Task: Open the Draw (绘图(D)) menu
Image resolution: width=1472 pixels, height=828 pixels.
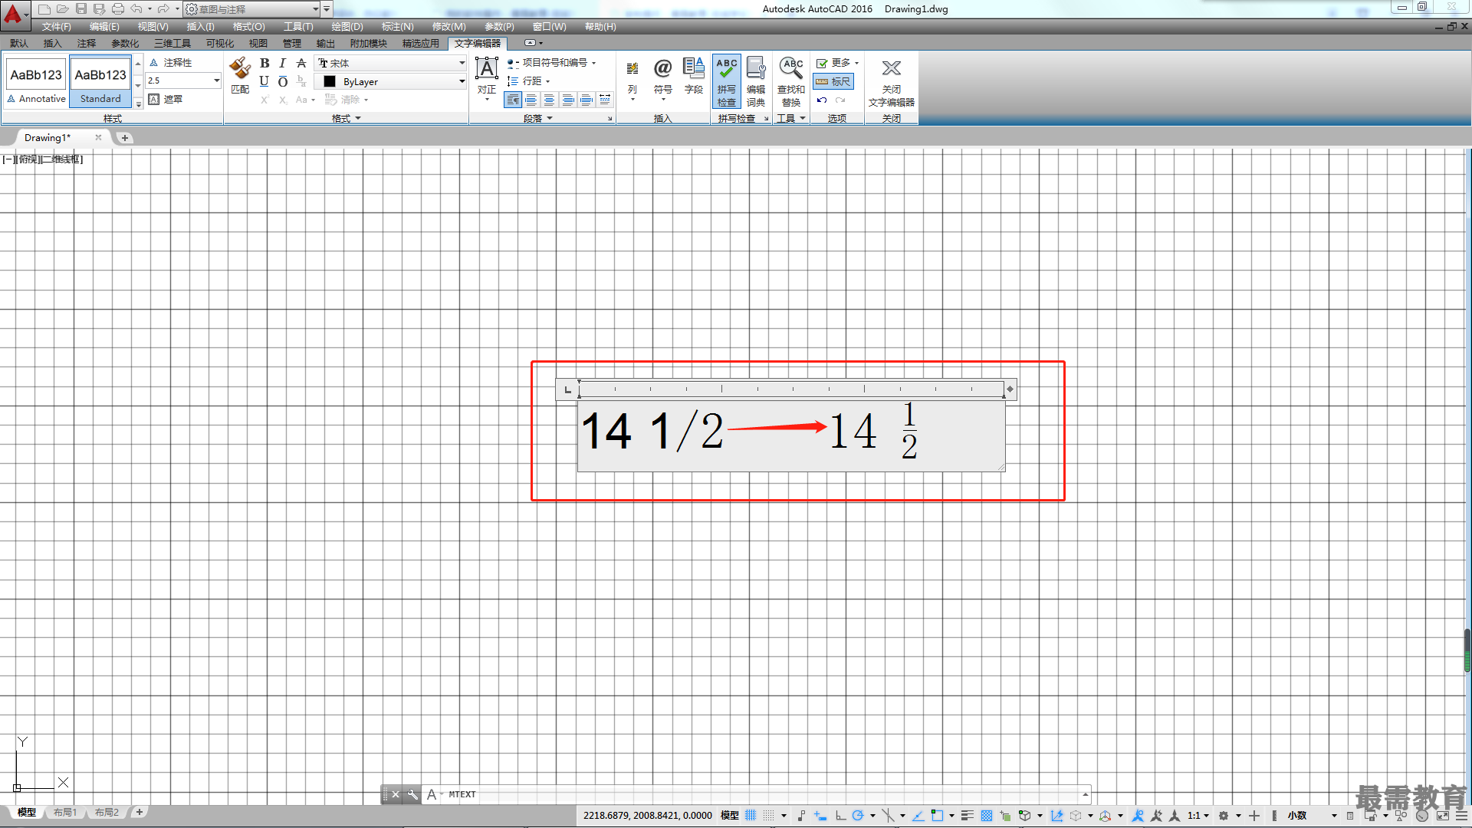Action: coord(347,27)
